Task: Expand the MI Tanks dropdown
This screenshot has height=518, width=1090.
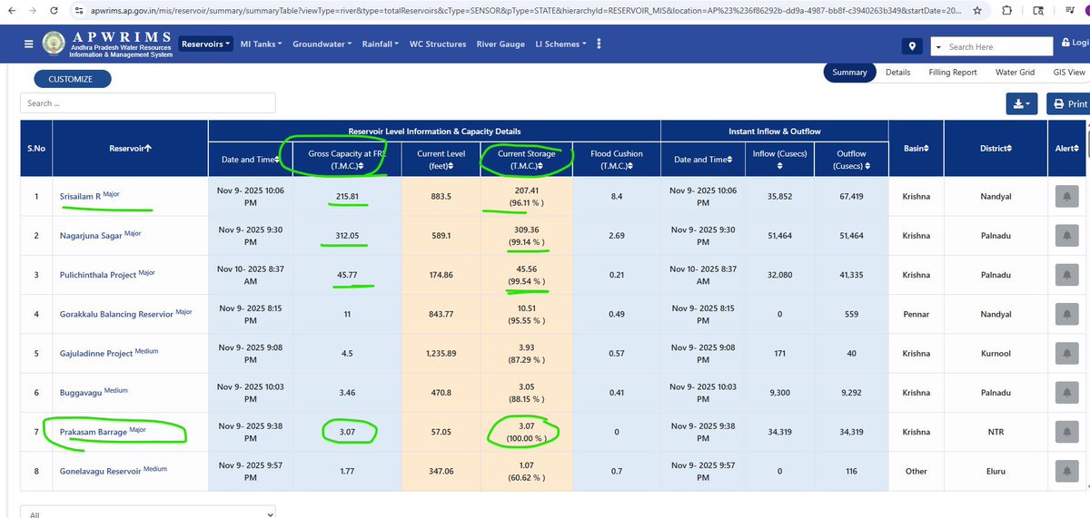Action: click(262, 44)
